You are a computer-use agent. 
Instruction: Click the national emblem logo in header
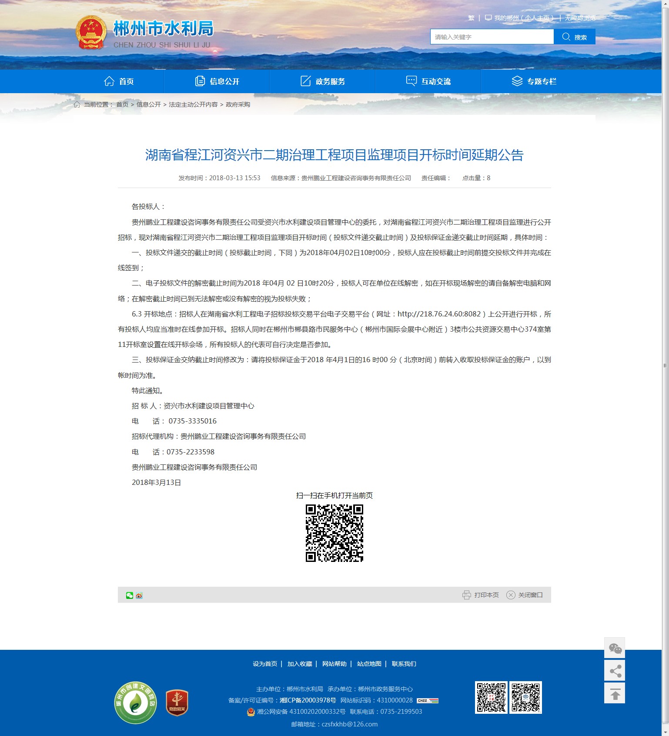(91, 33)
